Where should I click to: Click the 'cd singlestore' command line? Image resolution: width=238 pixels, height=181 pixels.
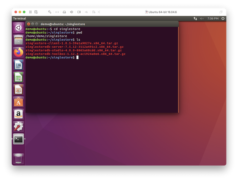pos(53,29)
